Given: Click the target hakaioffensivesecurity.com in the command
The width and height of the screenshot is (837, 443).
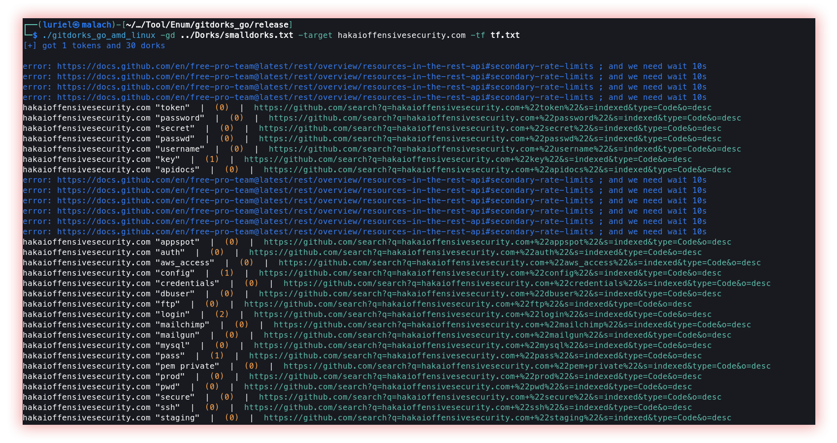Looking at the screenshot, I should click(x=401, y=35).
